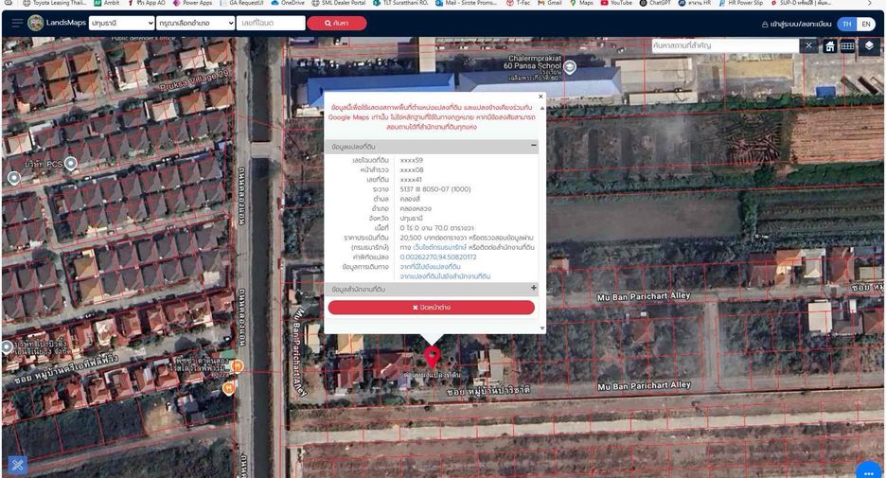Viewport: 886px width, 478px height.
Task: Open the YouTube bookmark in browser bar
Action: 616,3
